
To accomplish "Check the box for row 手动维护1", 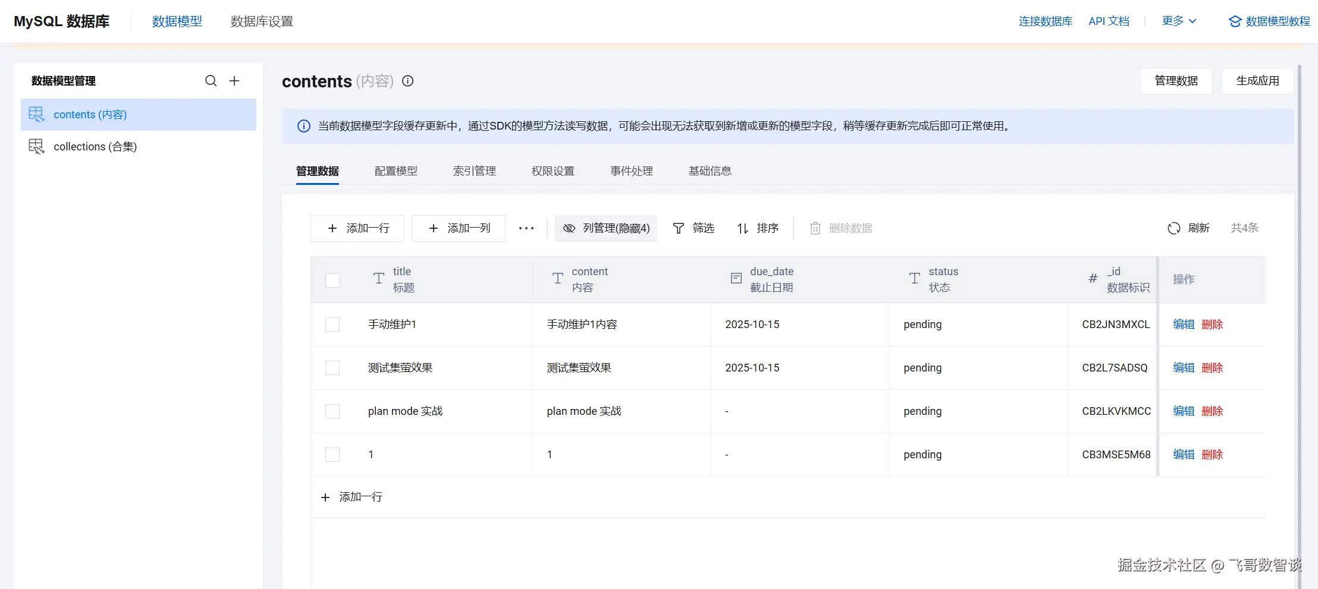I will (x=332, y=325).
